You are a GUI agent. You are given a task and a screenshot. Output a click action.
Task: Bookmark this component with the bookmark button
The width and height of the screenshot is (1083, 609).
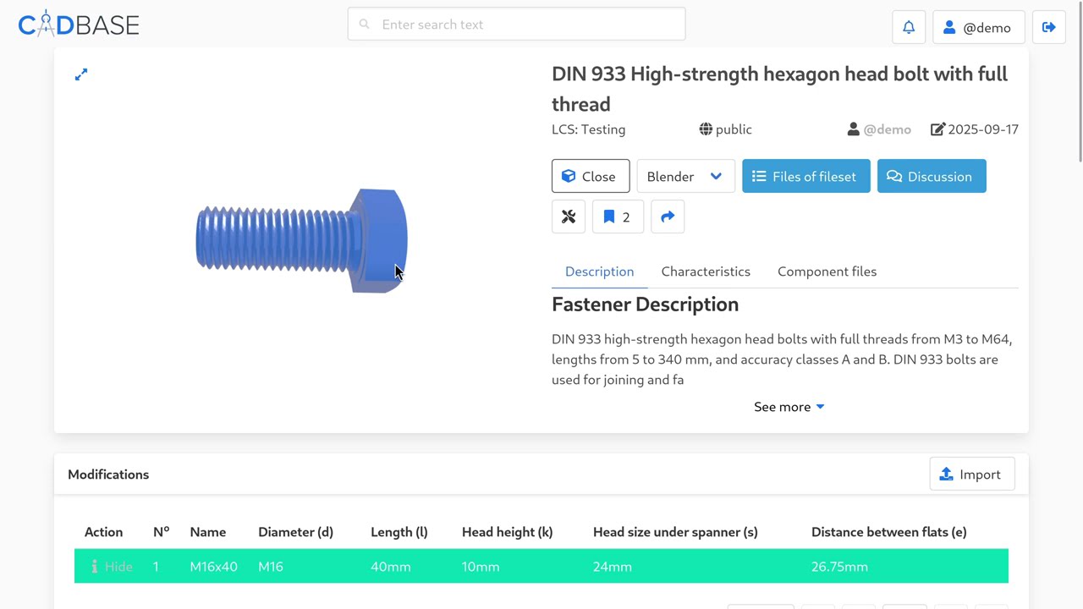point(618,217)
